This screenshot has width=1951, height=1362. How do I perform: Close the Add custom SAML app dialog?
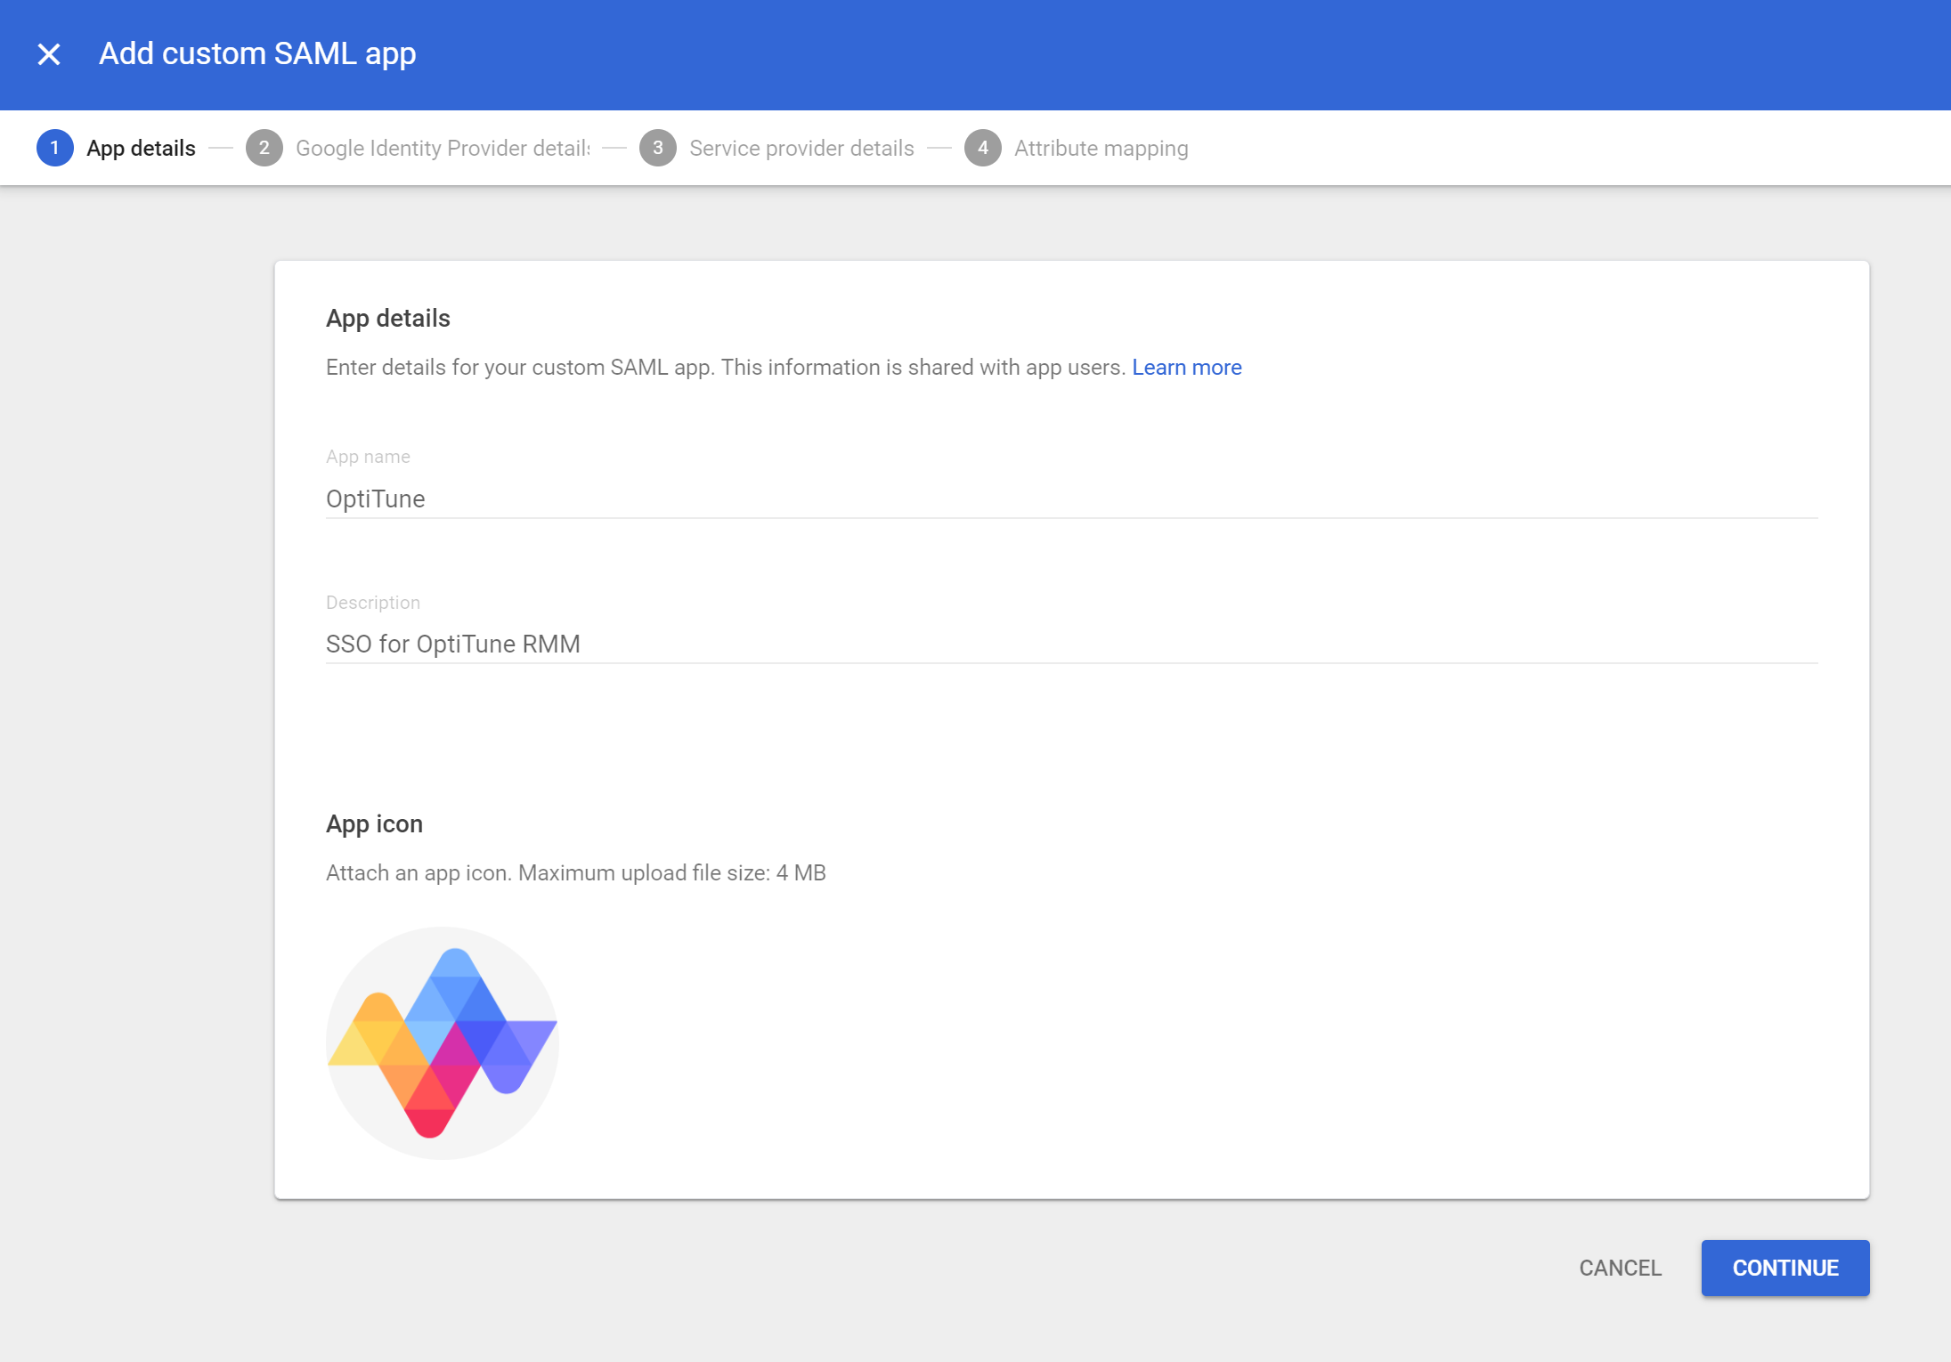[x=49, y=54]
